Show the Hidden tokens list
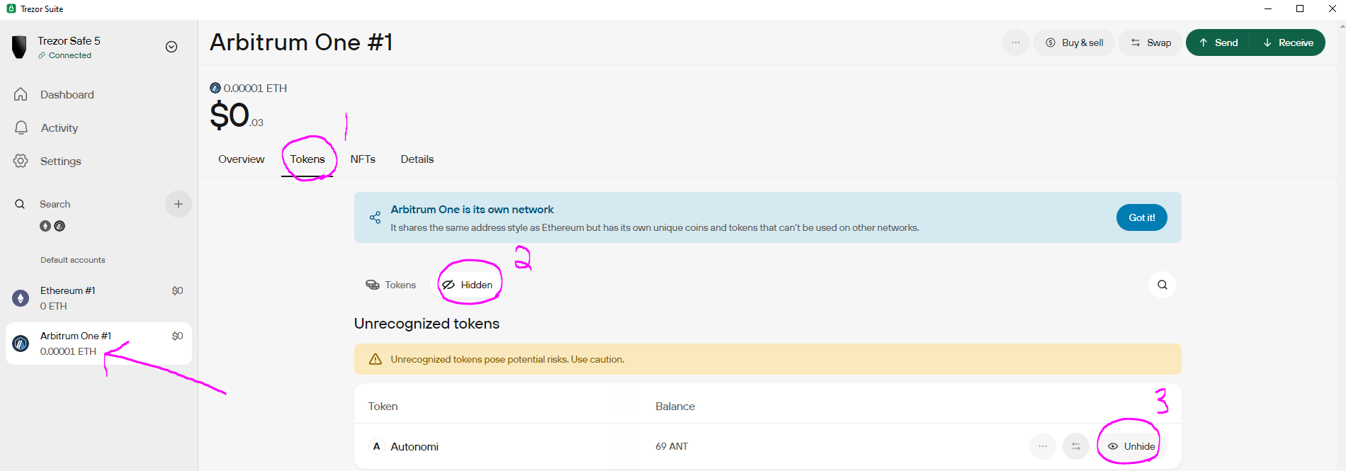Viewport: 1346px width, 471px height. (468, 285)
